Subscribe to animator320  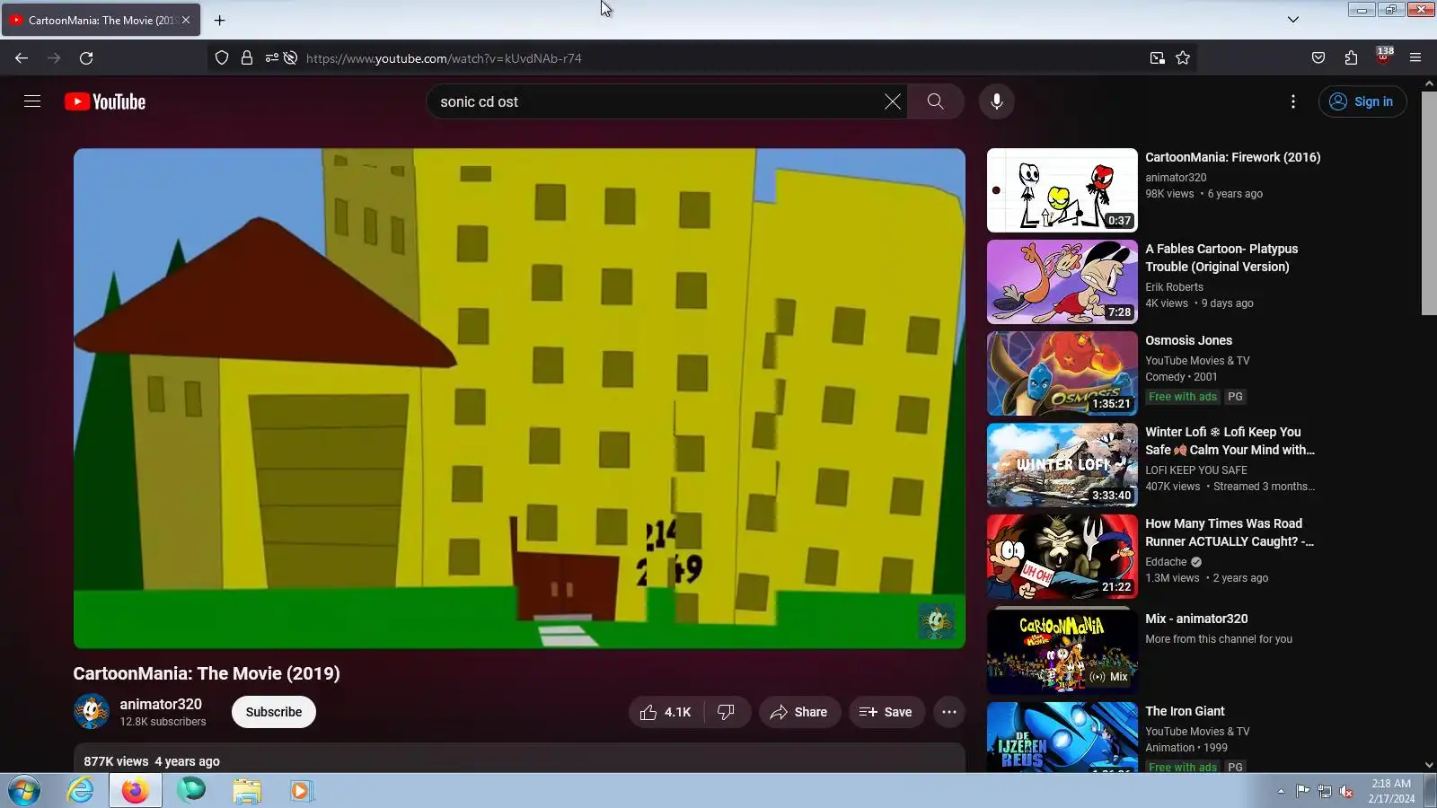tap(274, 712)
